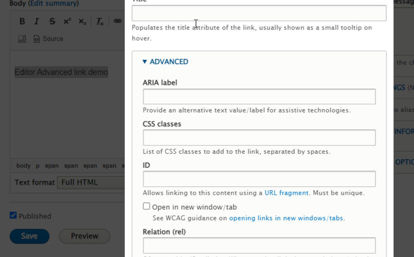Apply Subscript formatting
Image resolution: width=414 pixels, height=257 pixels.
(82, 22)
